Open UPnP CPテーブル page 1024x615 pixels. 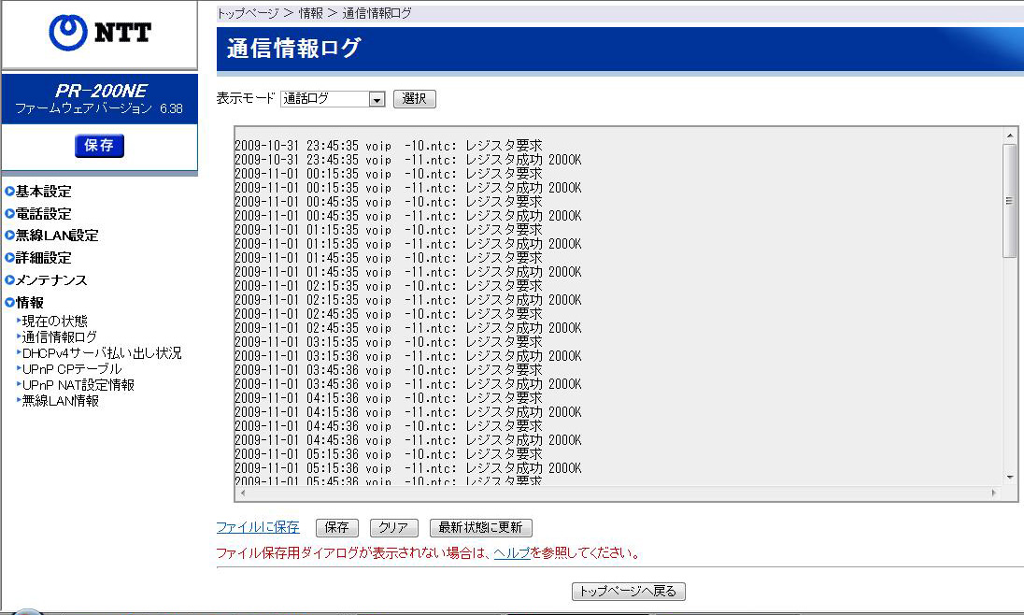[72, 369]
